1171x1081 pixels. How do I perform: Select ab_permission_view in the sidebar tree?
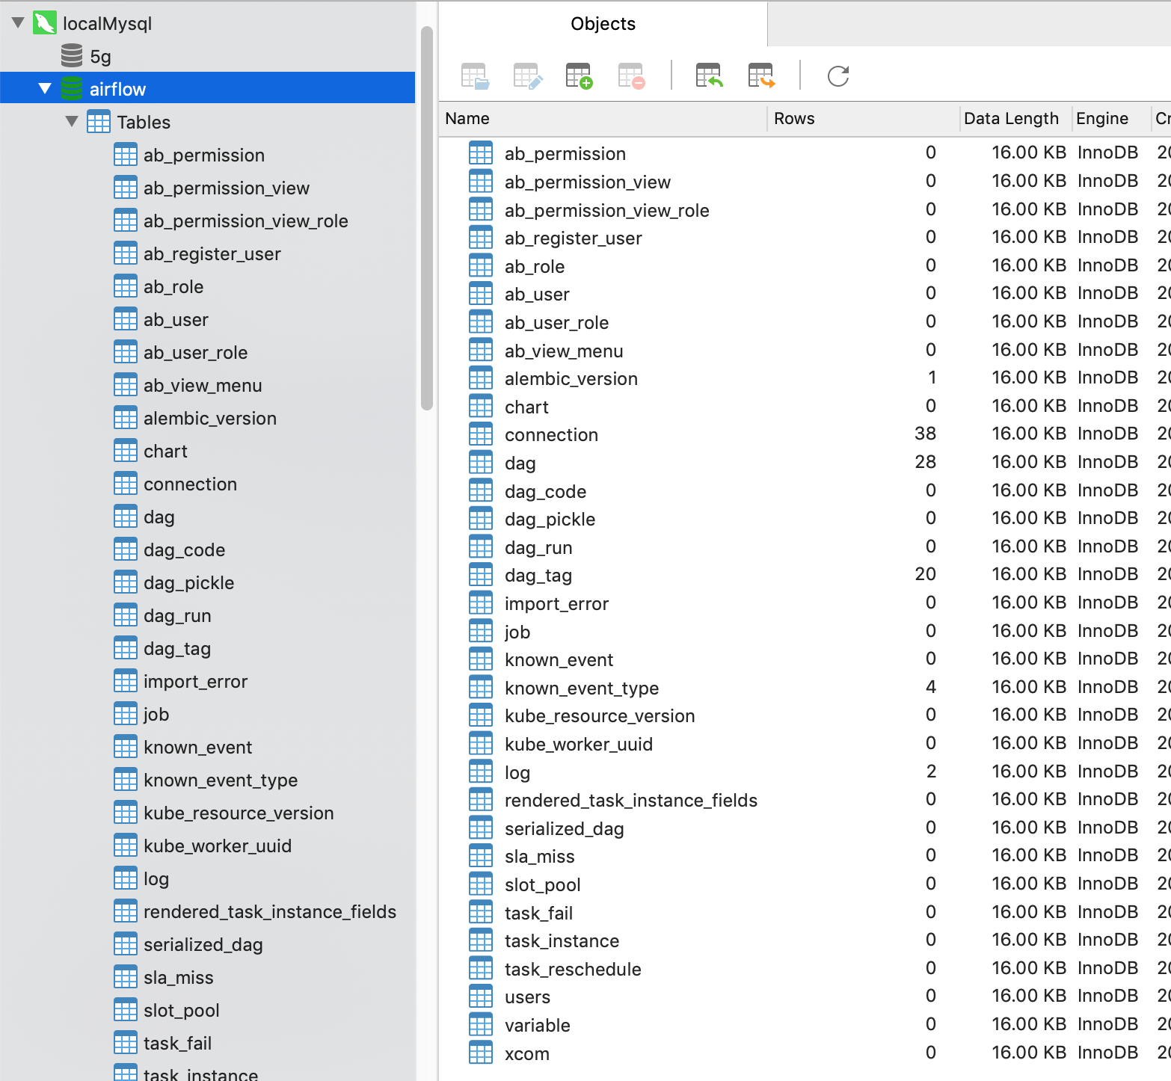point(226,188)
